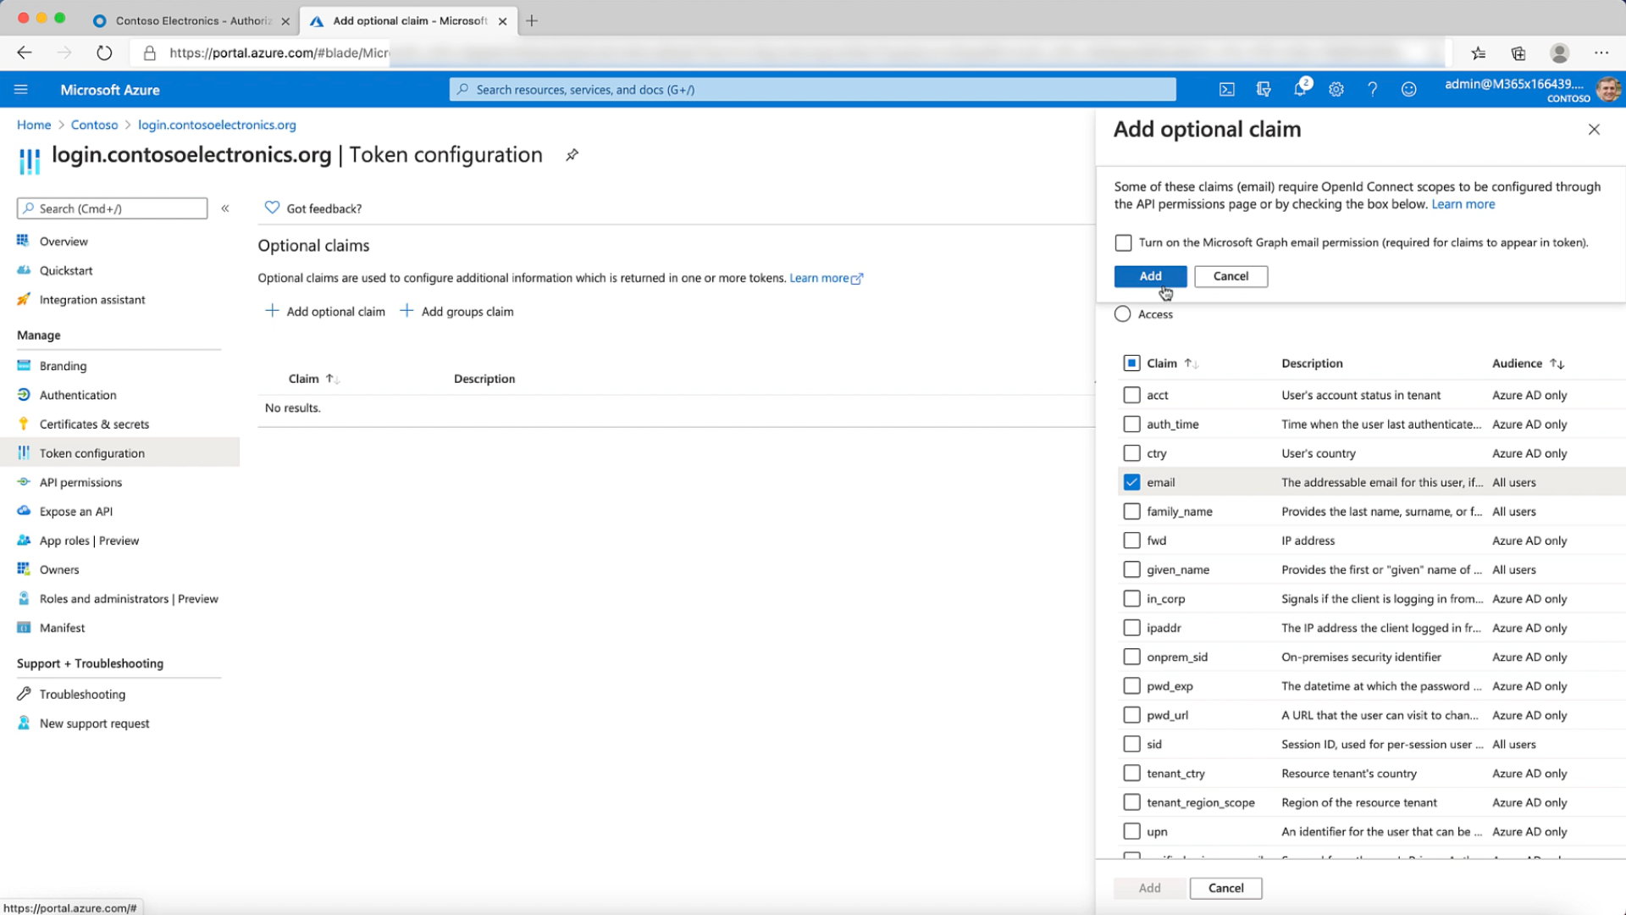This screenshot has width=1626, height=915.
Task: Open Learn more link in dialog
Action: pyautogui.click(x=1463, y=204)
